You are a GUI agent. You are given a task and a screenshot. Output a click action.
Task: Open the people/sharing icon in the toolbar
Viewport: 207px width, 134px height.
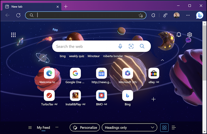[165, 15]
